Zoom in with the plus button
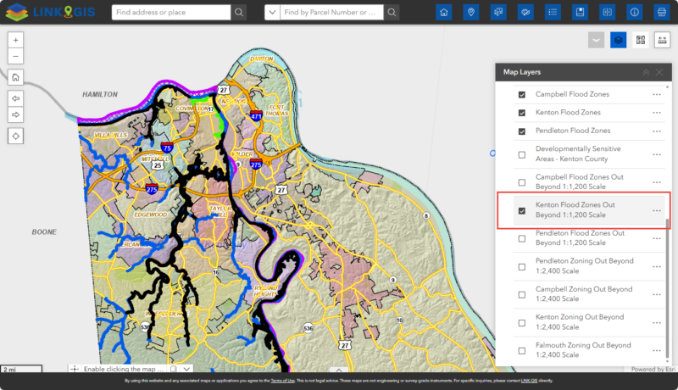The height and width of the screenshot is (390, 678). [x=15, y=40]
